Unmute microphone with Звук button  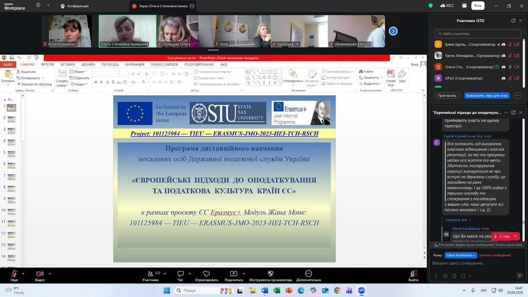[14, 275]
